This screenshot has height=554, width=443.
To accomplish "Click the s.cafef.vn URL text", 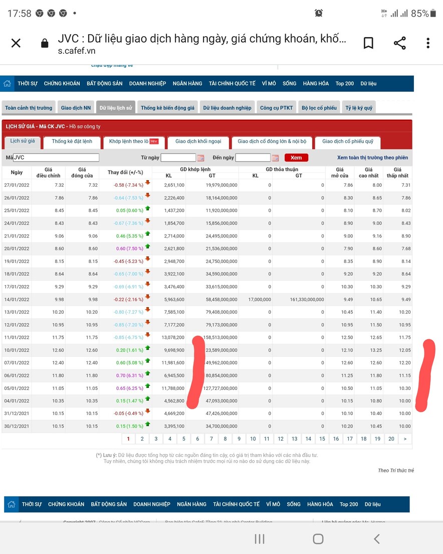I will [77, 51].
